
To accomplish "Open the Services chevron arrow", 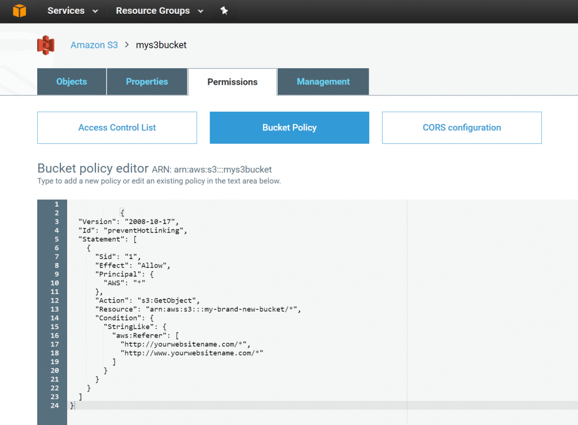I will tap(94, 10).
